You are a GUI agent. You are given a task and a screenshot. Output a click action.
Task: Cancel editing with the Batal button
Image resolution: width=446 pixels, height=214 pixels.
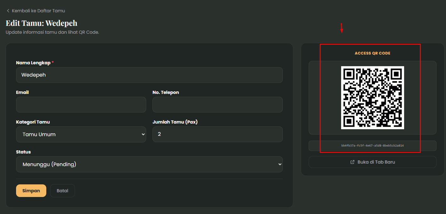[x=62, y=191]
